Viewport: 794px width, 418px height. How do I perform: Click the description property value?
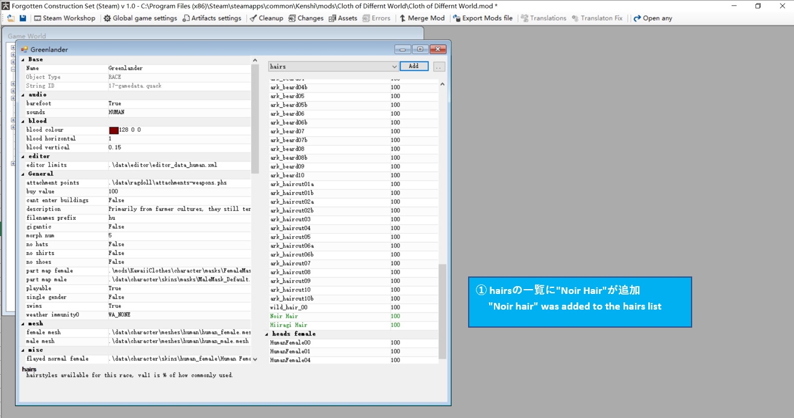tap(179, 209)
